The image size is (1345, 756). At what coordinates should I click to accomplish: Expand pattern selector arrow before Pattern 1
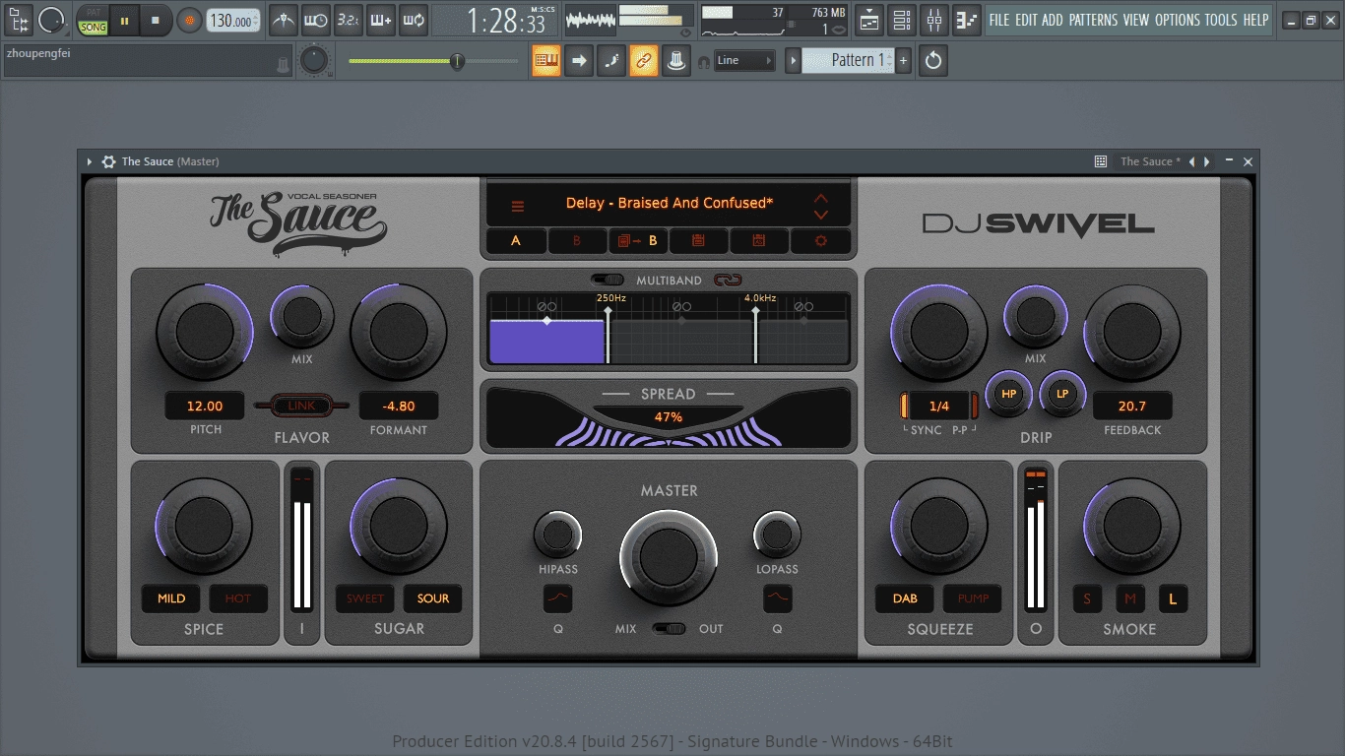(793, 61)
